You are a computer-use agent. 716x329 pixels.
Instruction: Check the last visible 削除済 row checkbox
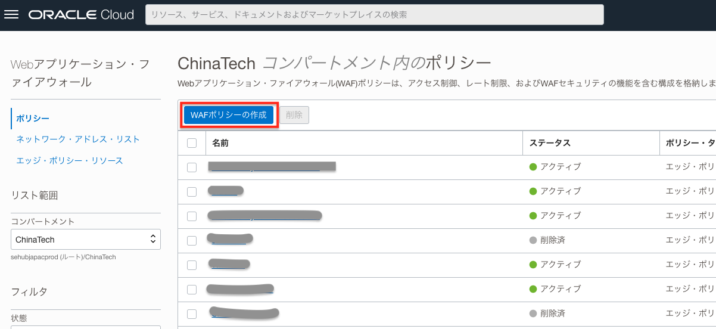192,314
